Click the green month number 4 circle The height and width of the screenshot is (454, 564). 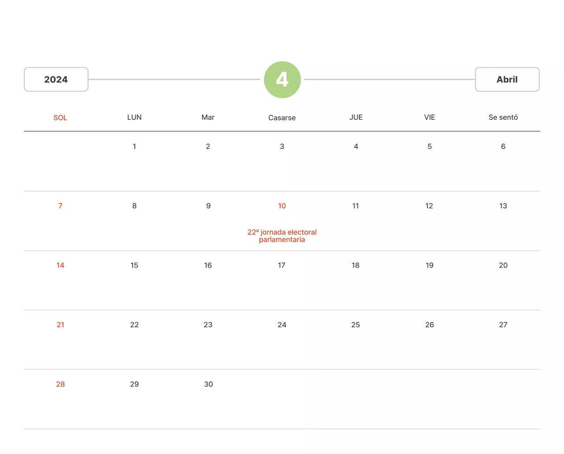tap(282, 80)
